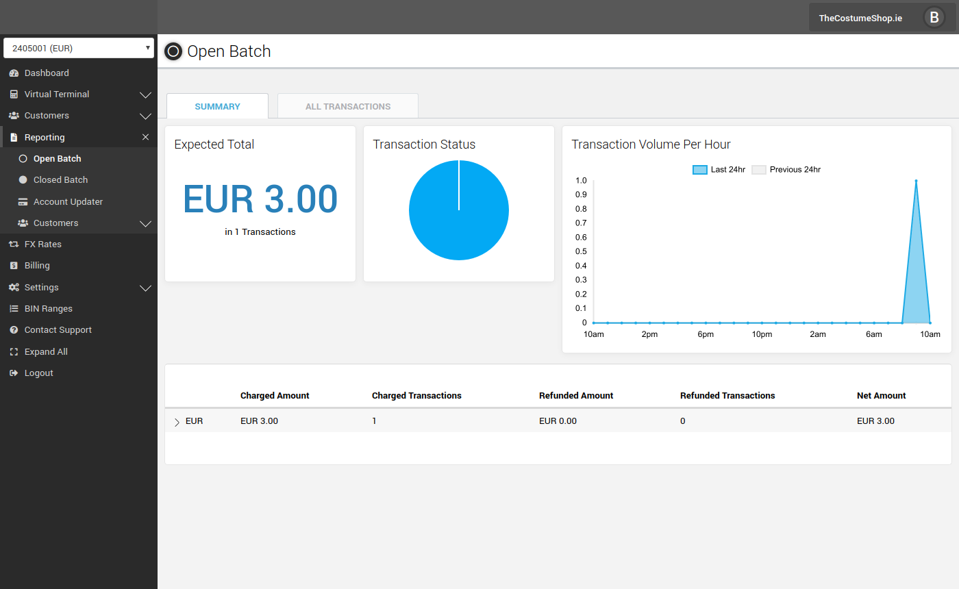Click the Closed Batch filled circle icon
Image resolution: width=959 pixels, height=589 pixels.
(23, 180)
